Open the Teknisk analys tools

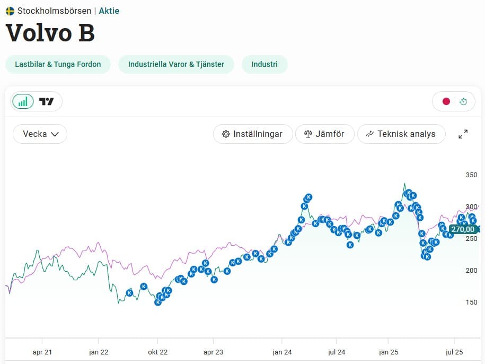(401, 134)
